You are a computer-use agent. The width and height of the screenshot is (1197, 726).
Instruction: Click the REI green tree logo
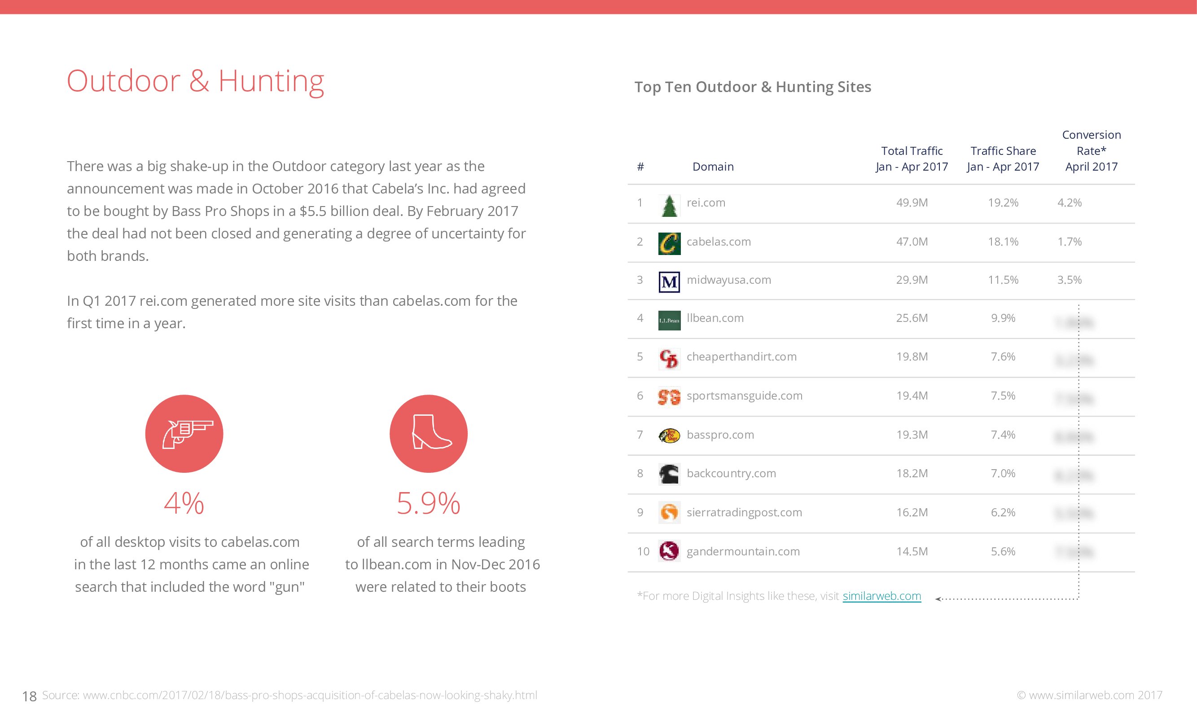[669, 205]
